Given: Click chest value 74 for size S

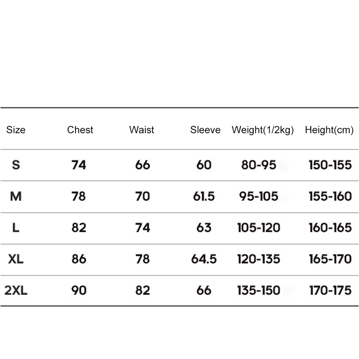Looking at the screenshot, I should click(79, 165).
